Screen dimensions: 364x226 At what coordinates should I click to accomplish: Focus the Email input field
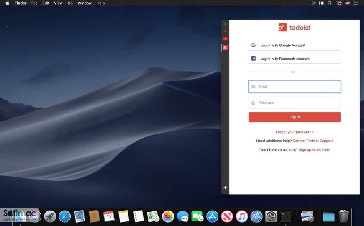pos(295,87)
